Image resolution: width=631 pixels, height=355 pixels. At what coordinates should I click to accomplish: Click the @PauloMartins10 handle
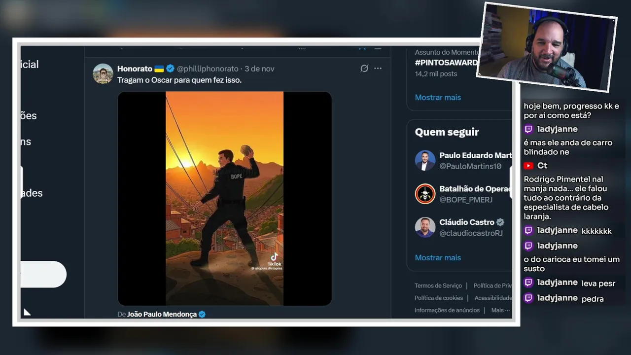click(470, 166)
